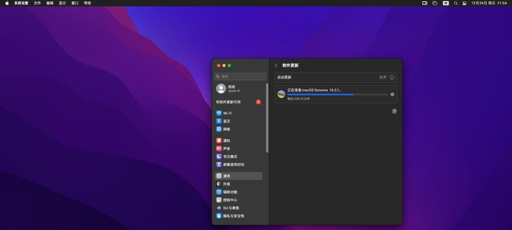Go back with the arrow beside 软件更新
512x230 pixels.
276,66
